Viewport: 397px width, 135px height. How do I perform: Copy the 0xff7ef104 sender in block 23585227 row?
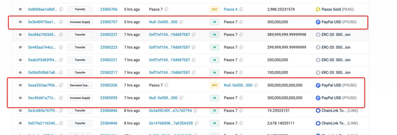click(x=194, y=34)
